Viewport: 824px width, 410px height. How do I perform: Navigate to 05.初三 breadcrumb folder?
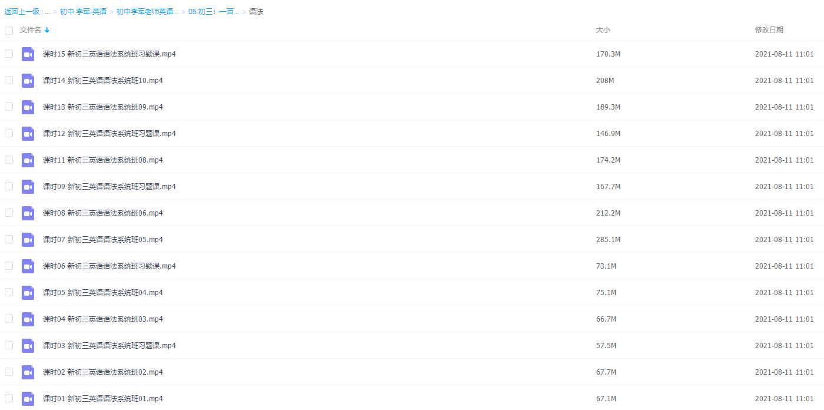click(x=213, y=12)
